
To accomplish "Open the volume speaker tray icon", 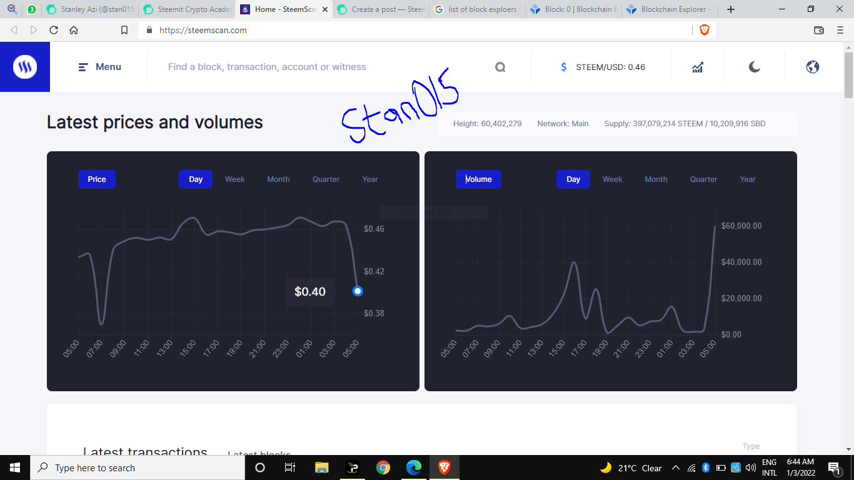I will (x=751, y=467).
